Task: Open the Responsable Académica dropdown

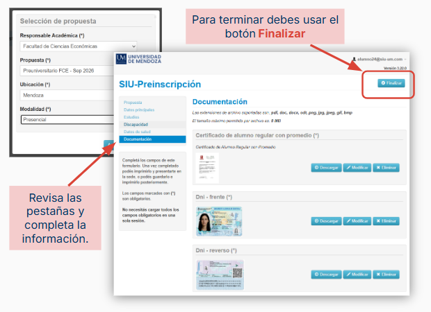Action: tap(79, 46)
